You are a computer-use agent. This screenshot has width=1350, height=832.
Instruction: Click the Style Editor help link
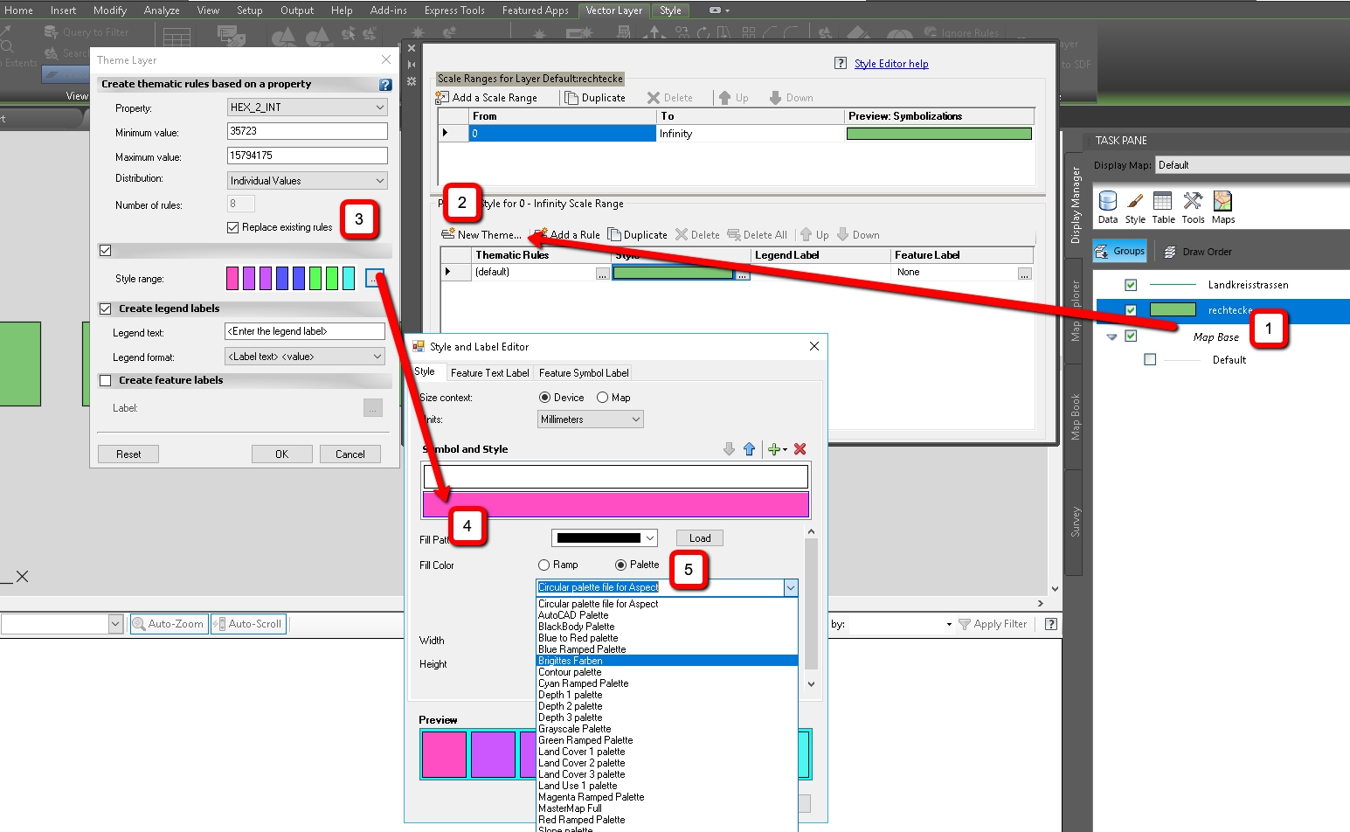click(890, 63)
